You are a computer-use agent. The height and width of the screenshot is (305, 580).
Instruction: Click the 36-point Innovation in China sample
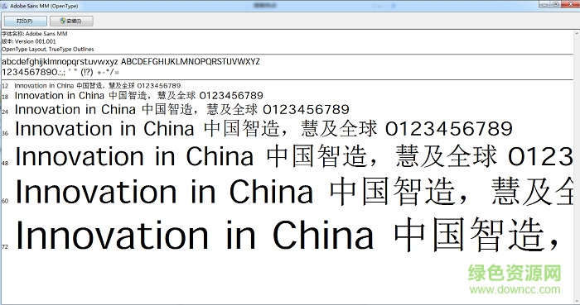click(x=263, y=129)
